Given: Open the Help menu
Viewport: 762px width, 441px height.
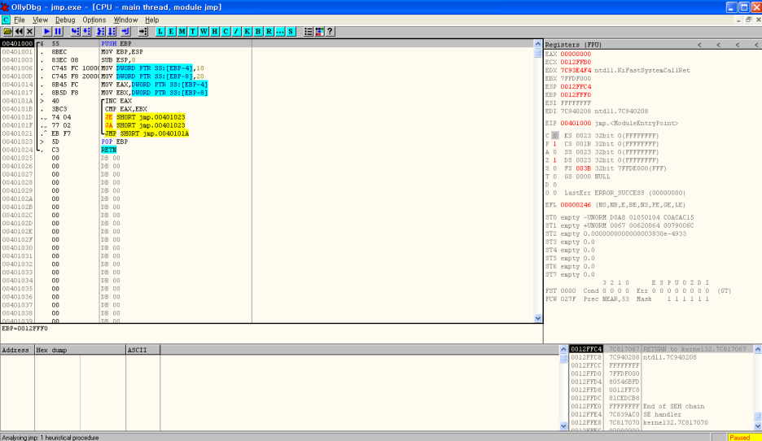Looking at the screenshot, I should pos(151,20).
